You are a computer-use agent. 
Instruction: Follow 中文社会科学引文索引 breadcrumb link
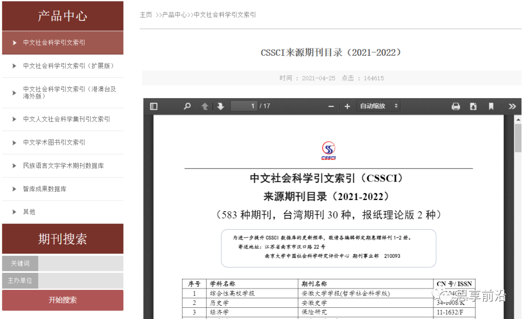(x=225, y=15)
